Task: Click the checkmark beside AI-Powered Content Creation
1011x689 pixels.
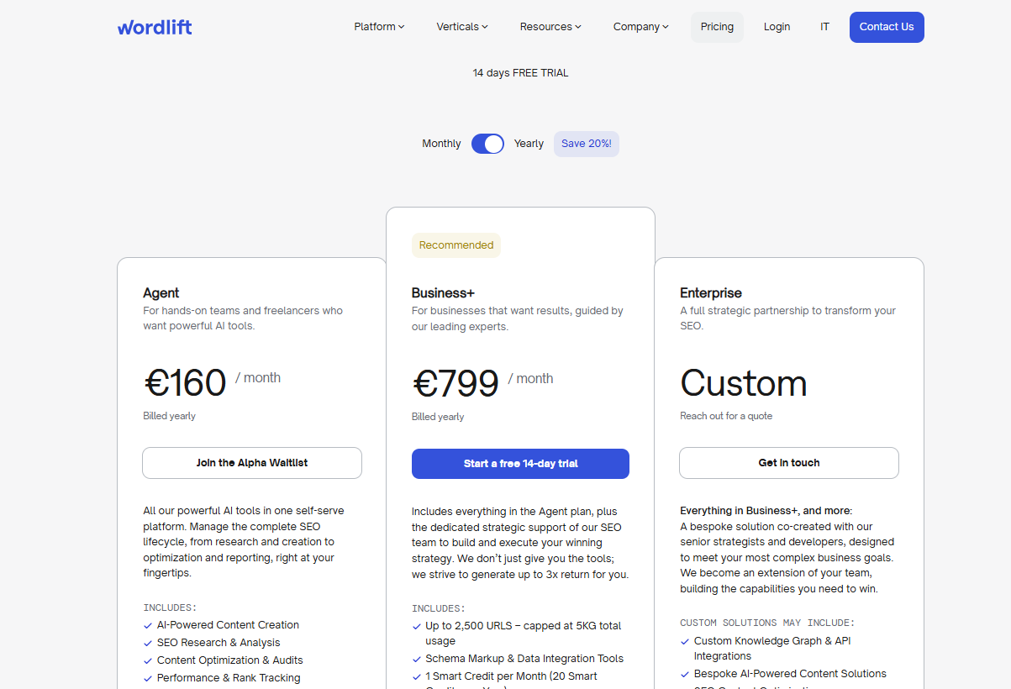Action: coord(147,625)
